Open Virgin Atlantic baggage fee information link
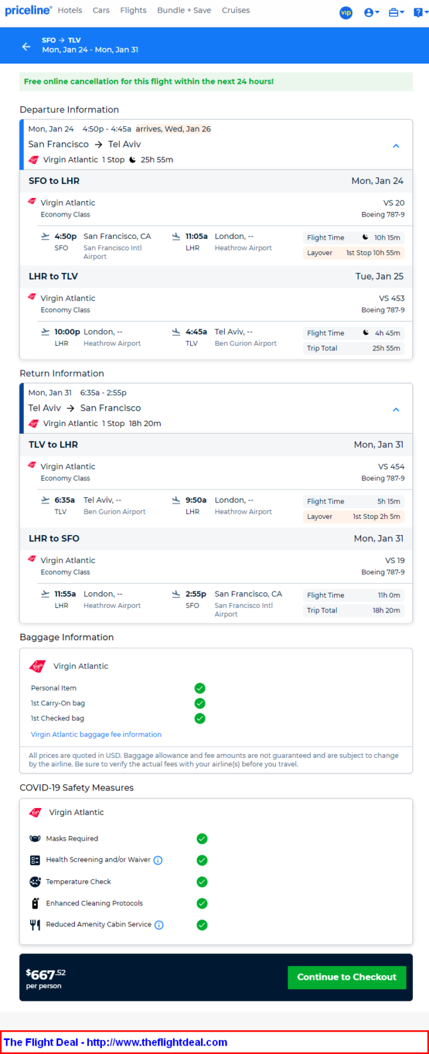The image size is (429, 1054). click(x=96, y=734)
